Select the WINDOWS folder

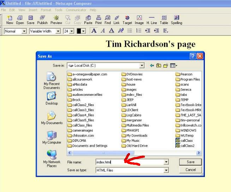pos(186,130)
